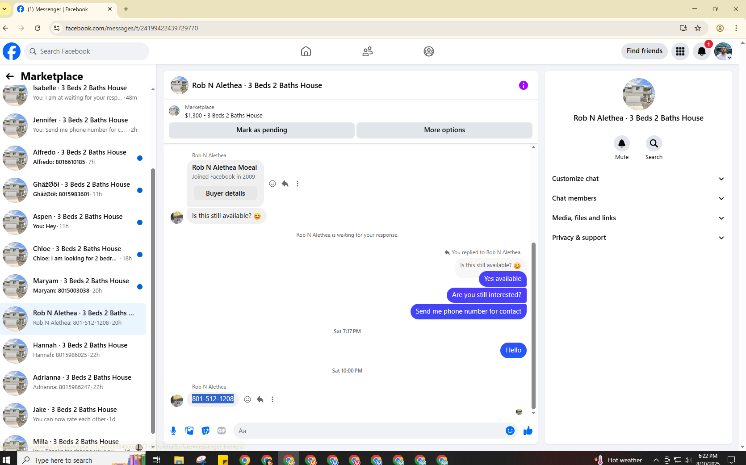
Task: React to Rob N Alethea Moeai card
Action: pyautogui.click(x=272, y=184)
